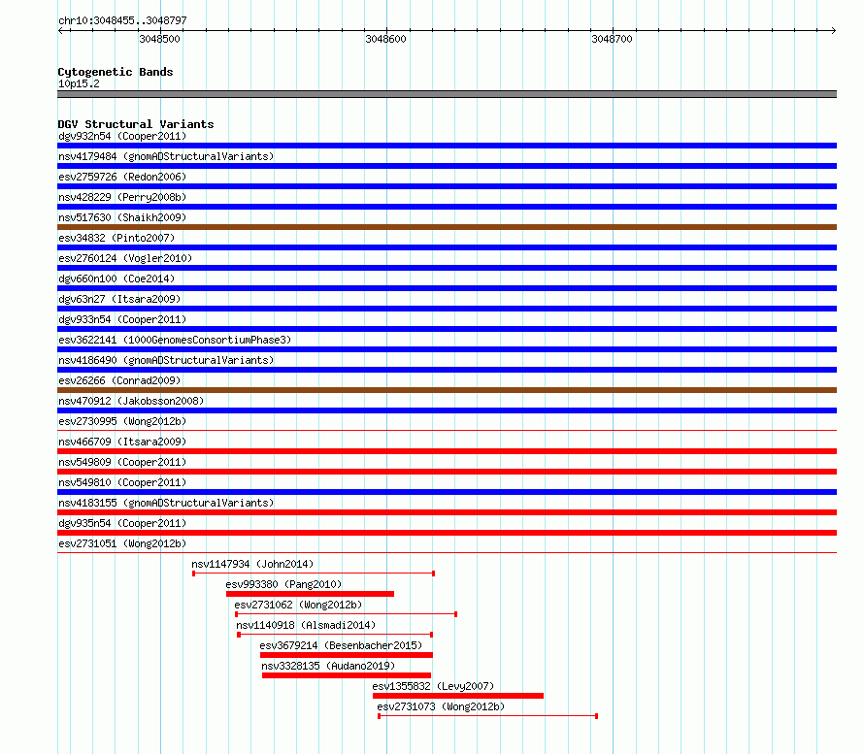
Task: Select the nsv470912 (Jakobsson2008) label
Action: point(131,401)
